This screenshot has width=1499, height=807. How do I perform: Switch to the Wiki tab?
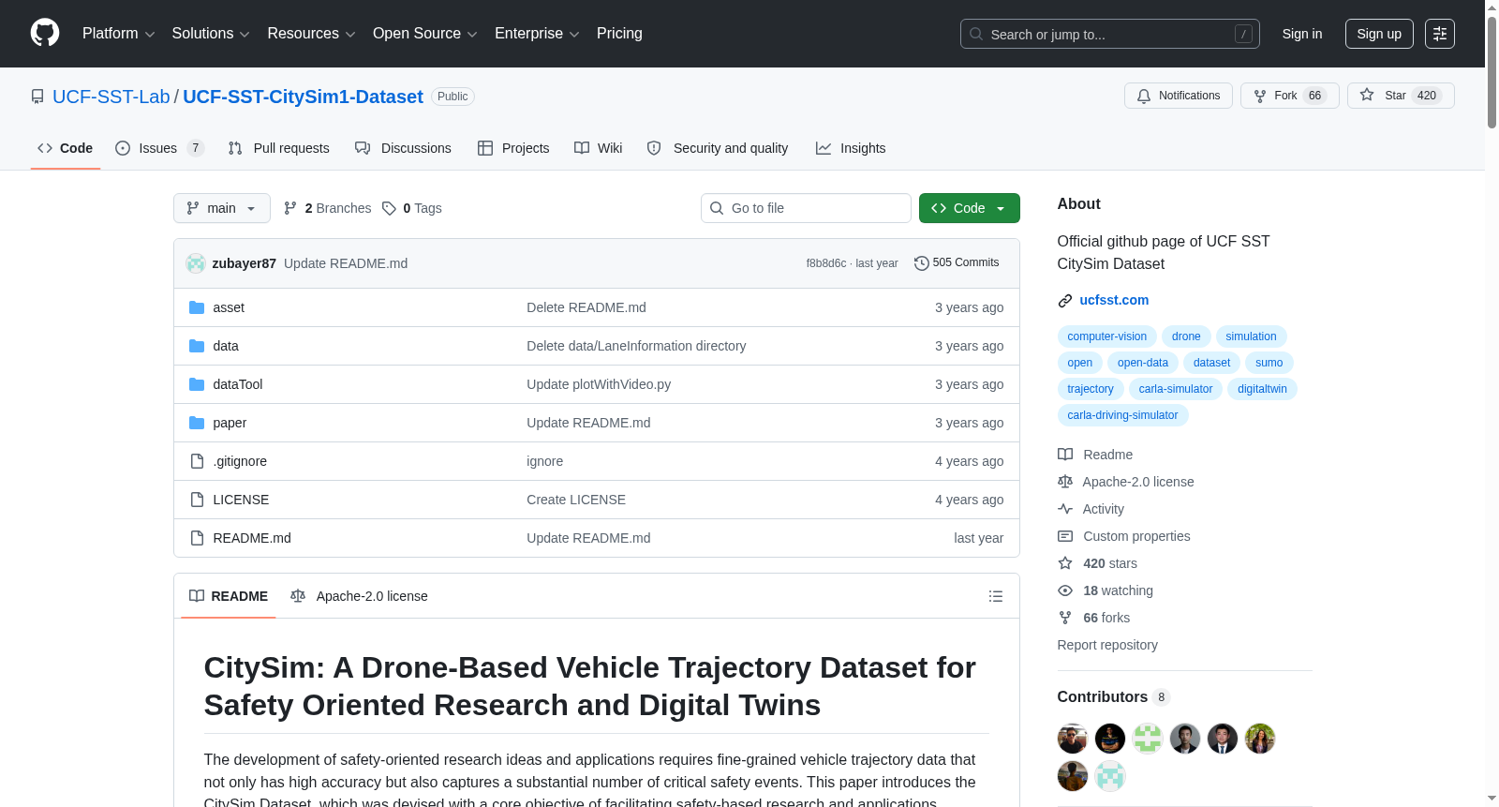(x=599, y=148)
